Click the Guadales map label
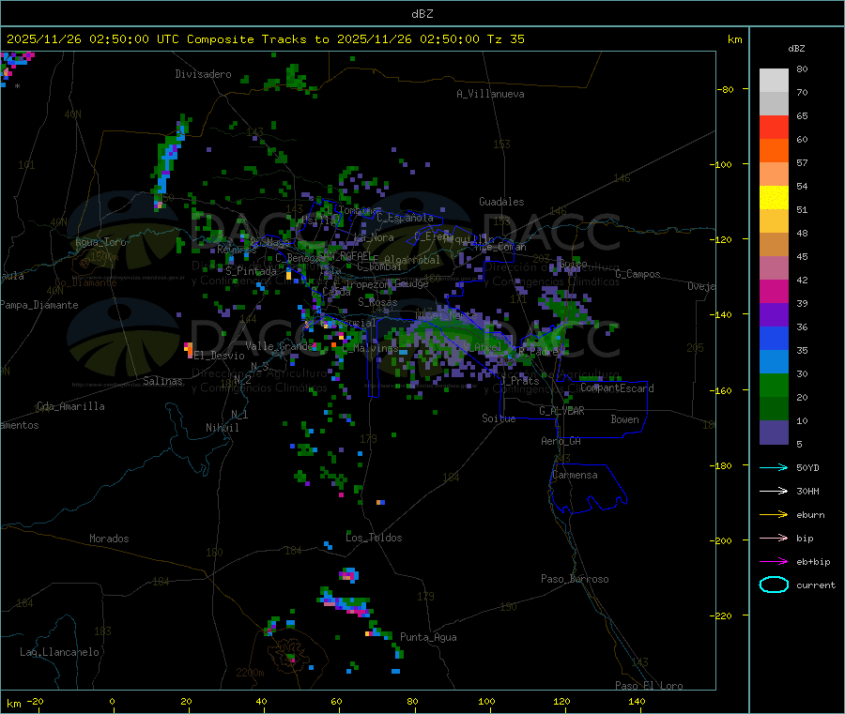The width and height of the screenshot is (845, 714). [501, 202]
